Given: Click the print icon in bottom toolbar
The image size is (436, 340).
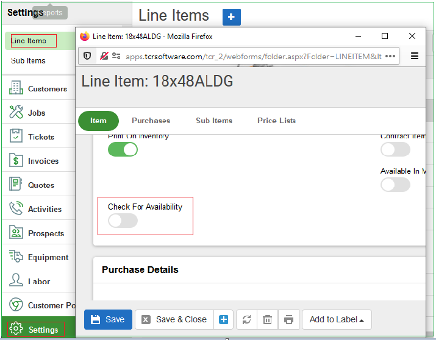Looking at the screenshot, I should point(288,320).
